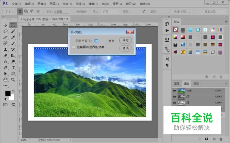
Task: Open the Filter menu
Action: coord(93,4)
